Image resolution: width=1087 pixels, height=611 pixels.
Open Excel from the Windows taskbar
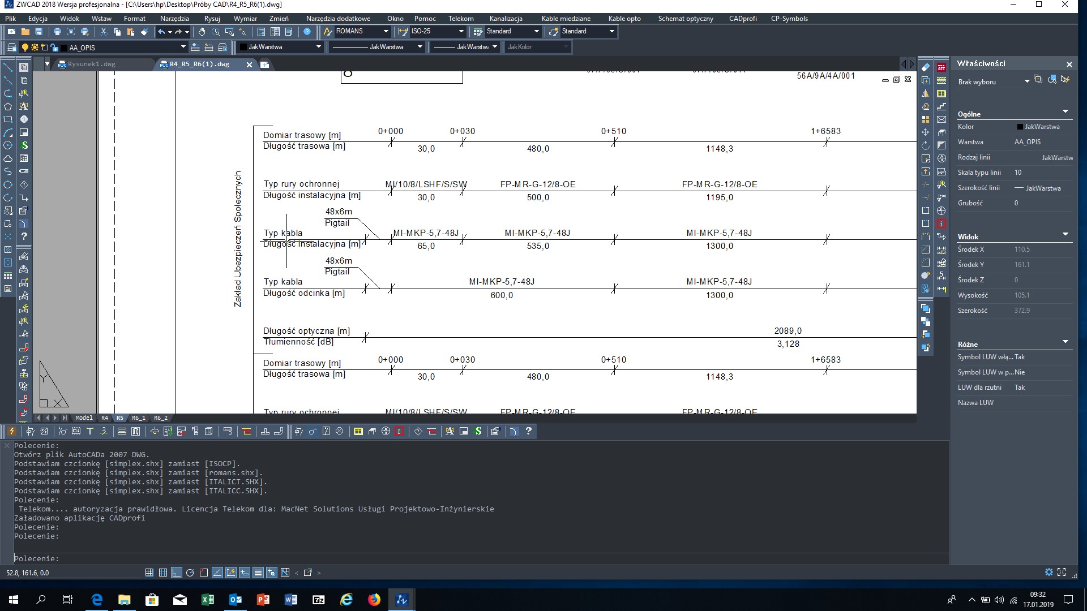pos(208,600)
